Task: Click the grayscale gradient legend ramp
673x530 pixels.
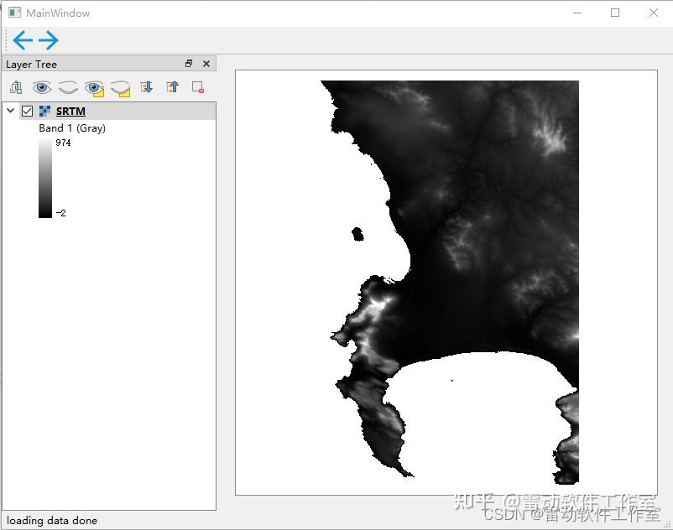Action: tap(45, 178)
